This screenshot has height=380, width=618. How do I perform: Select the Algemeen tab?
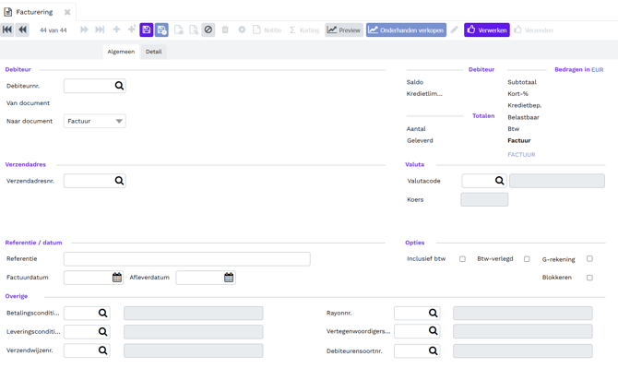point(121,52)
